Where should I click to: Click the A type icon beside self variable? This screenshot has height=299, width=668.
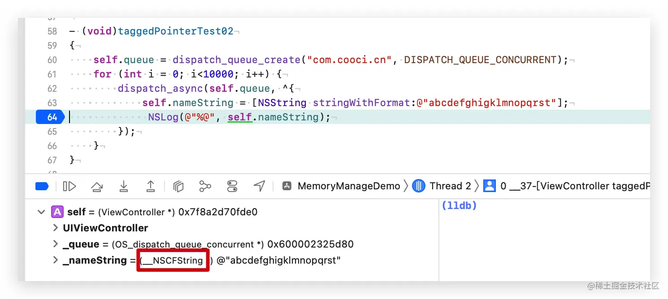57,212
